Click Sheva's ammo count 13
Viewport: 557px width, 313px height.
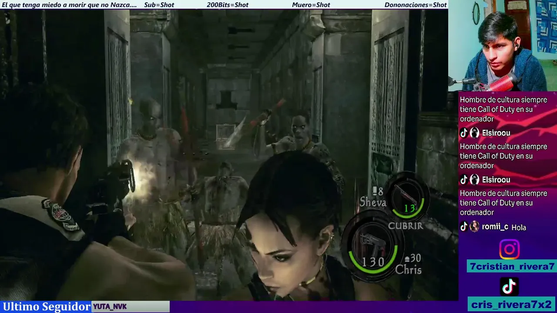tap(409, 208)
